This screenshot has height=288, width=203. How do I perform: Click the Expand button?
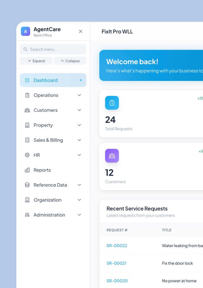pyautogui.click(x=36, y=61)
